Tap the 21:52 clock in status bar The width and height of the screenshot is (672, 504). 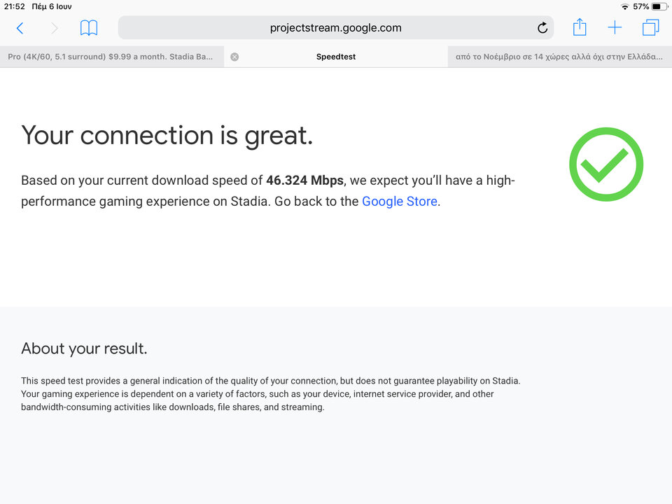click(x=14, y=6)
